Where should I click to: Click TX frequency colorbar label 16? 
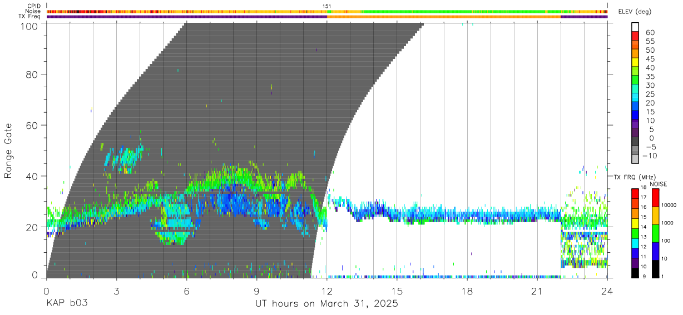point(644,207)
